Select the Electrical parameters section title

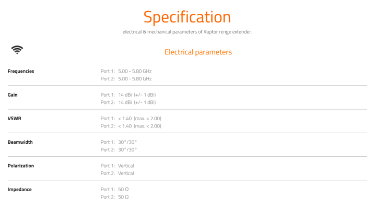point(198,52)
